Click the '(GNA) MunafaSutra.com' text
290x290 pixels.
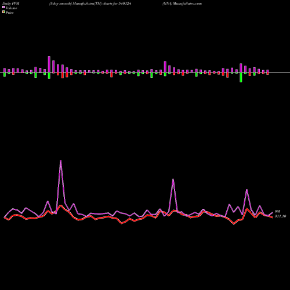pyautogui.click(x=182, y=3)
